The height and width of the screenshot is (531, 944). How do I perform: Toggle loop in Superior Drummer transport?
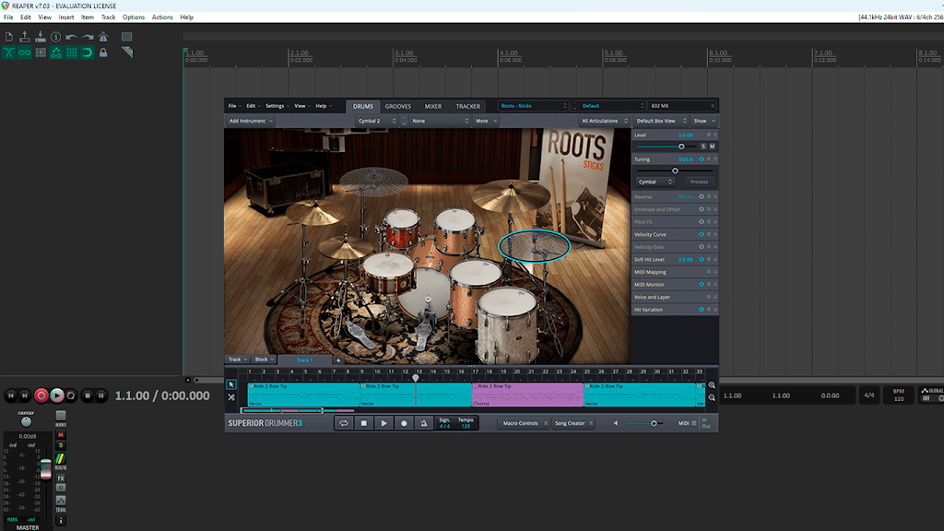point(344,423)
